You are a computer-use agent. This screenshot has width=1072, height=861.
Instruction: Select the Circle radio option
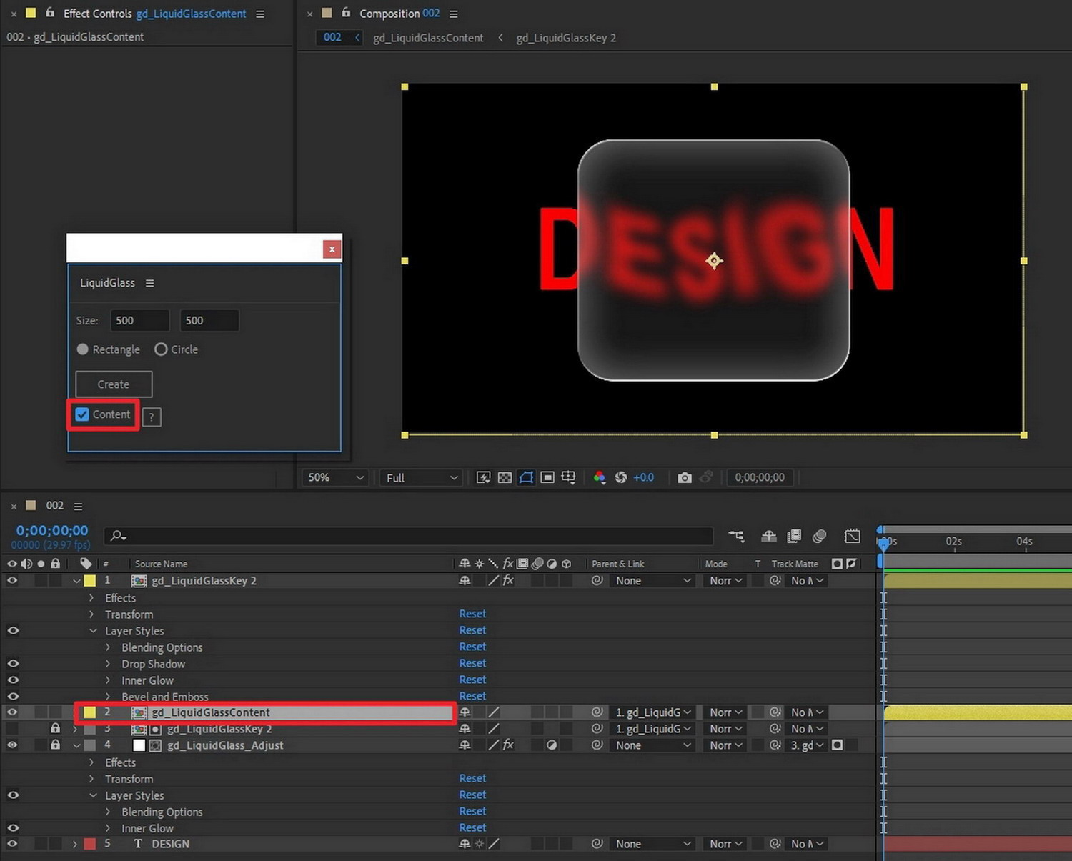[161, 349]
